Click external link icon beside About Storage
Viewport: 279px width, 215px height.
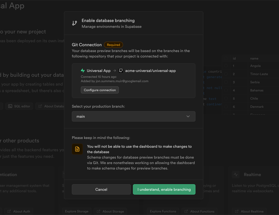(x=98, y=211)
